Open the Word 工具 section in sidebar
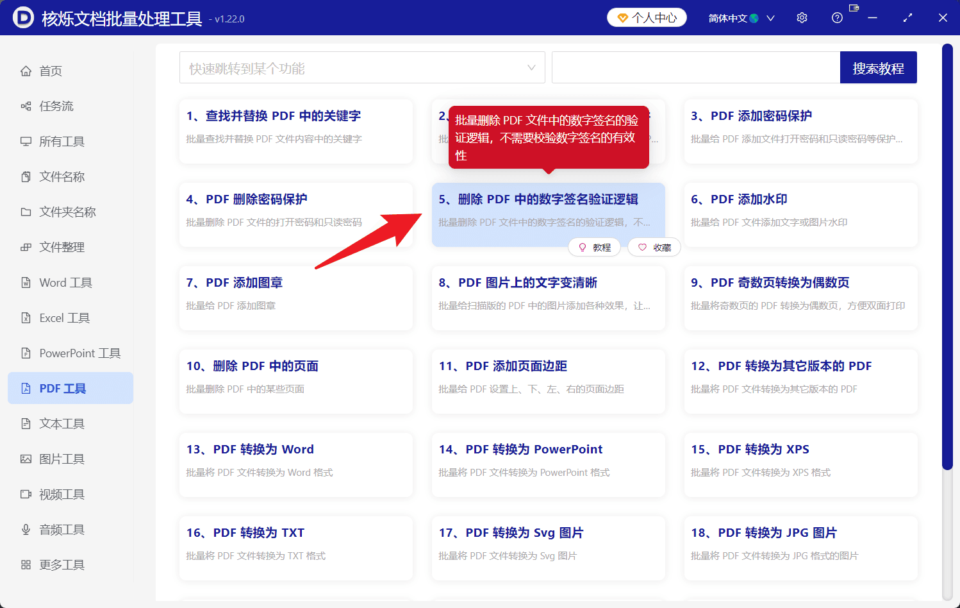This screenshot has width=960, height=608. click(64, 282)
